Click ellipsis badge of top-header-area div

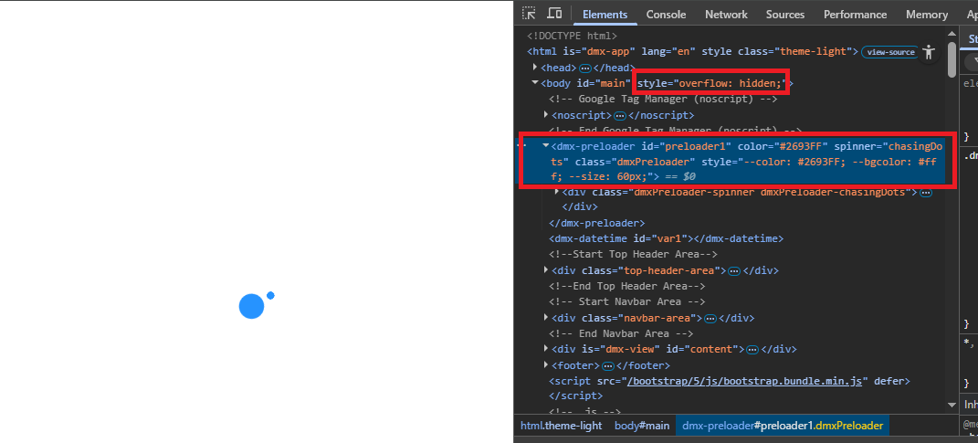(734, 270)
